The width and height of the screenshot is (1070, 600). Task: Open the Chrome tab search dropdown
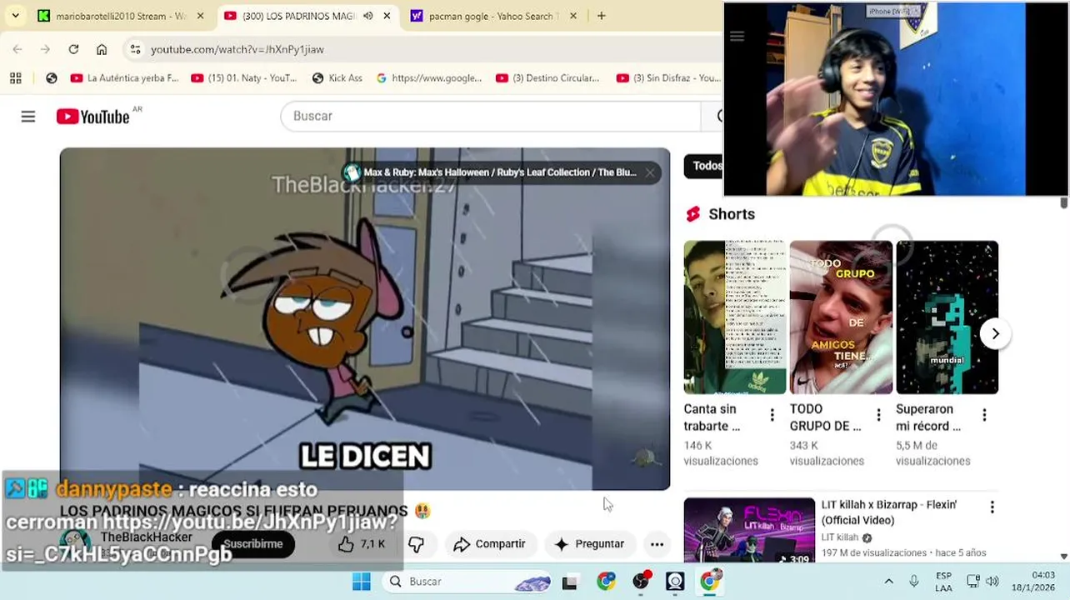pyautogui.click(x=15, y=16)
